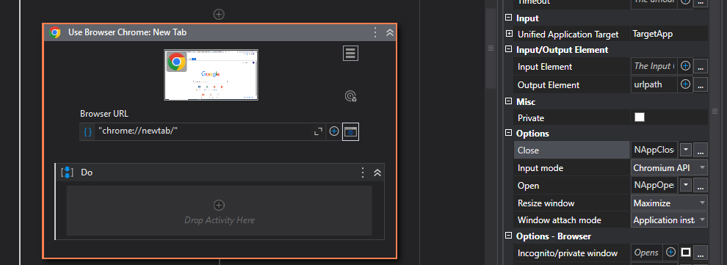Click the "Browser URL" label
Viewport: 727px width, 265px height.
coord(104,114)
